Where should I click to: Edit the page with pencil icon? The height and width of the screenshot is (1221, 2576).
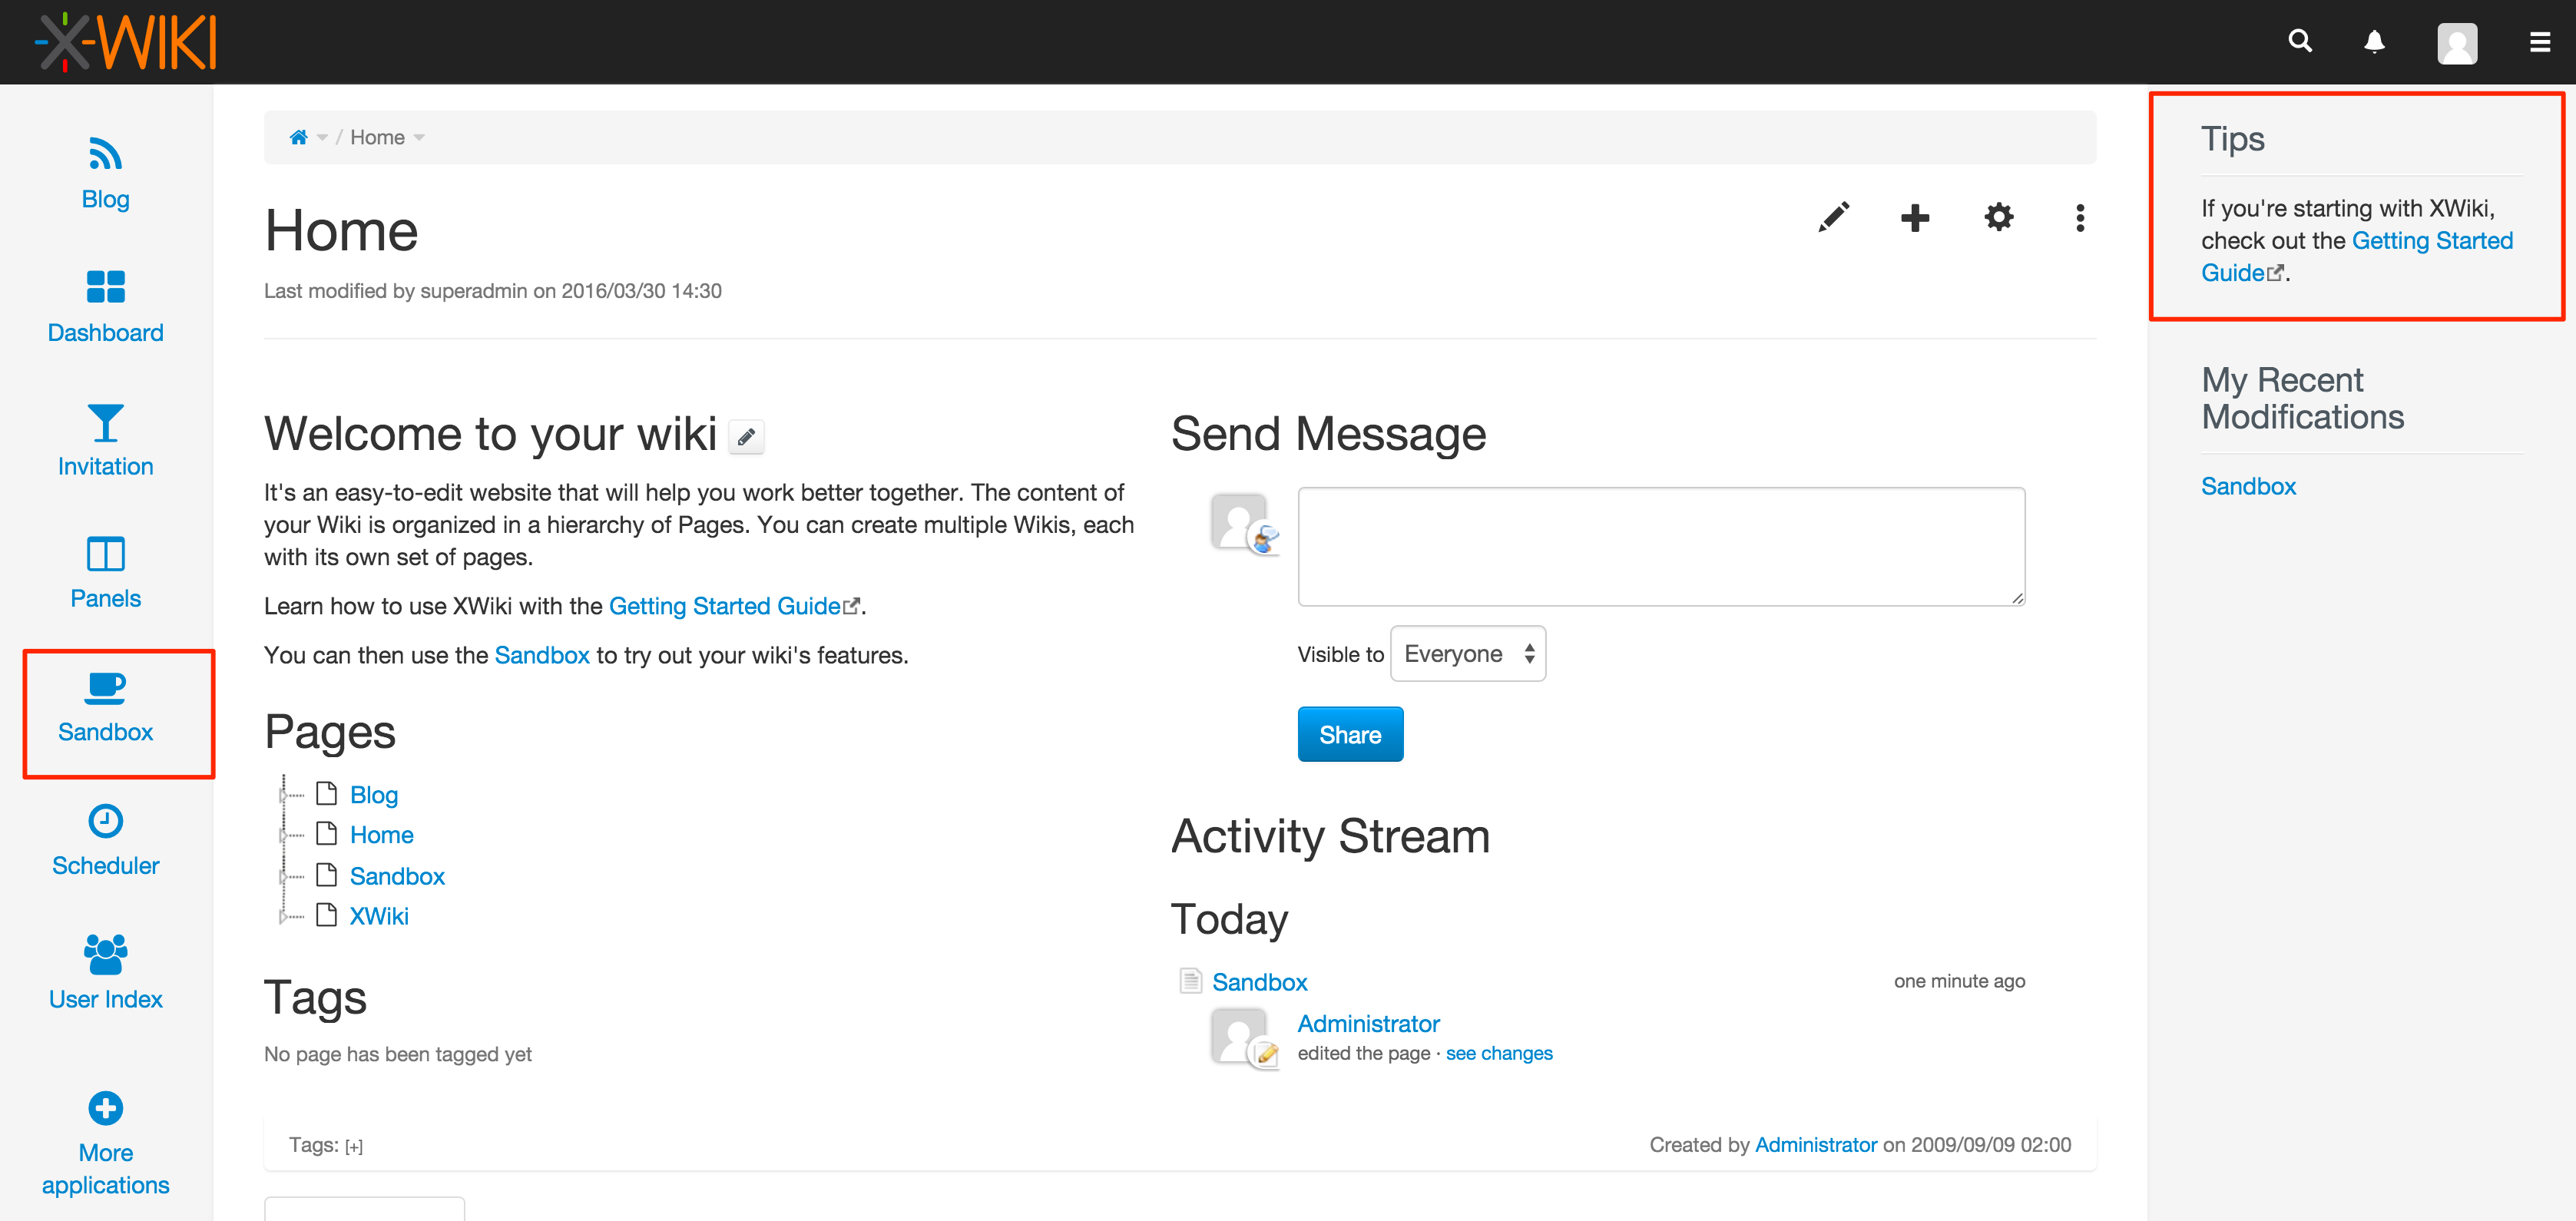click(x=1833, y=217)
